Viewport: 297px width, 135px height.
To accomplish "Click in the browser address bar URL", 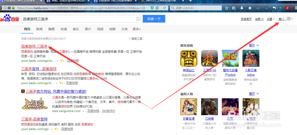I will click(81, 8).
